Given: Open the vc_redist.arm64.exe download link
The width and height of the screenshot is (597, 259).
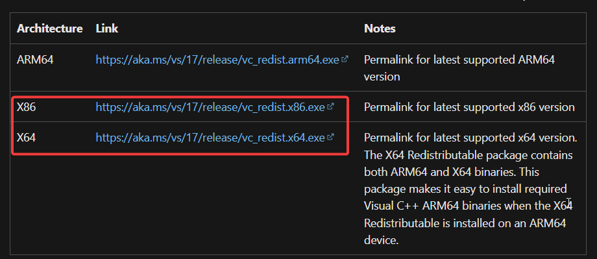Looking at the screenshot, I should (217, 60).
